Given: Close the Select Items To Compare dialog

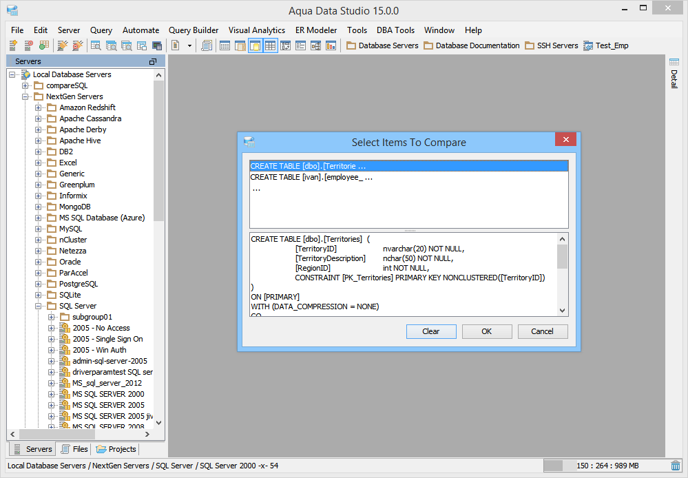Looking at the screenshot, I should point(565,140).
